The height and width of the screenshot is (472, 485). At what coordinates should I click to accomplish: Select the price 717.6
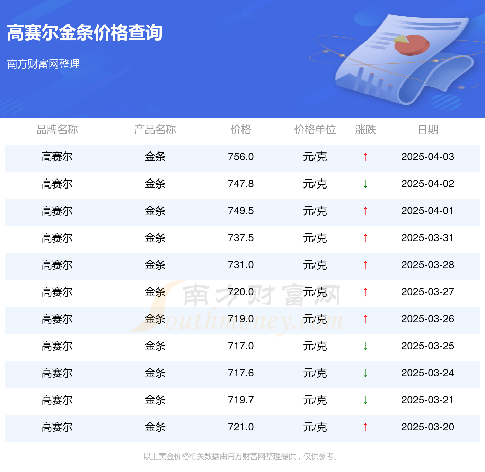(241, 373)
